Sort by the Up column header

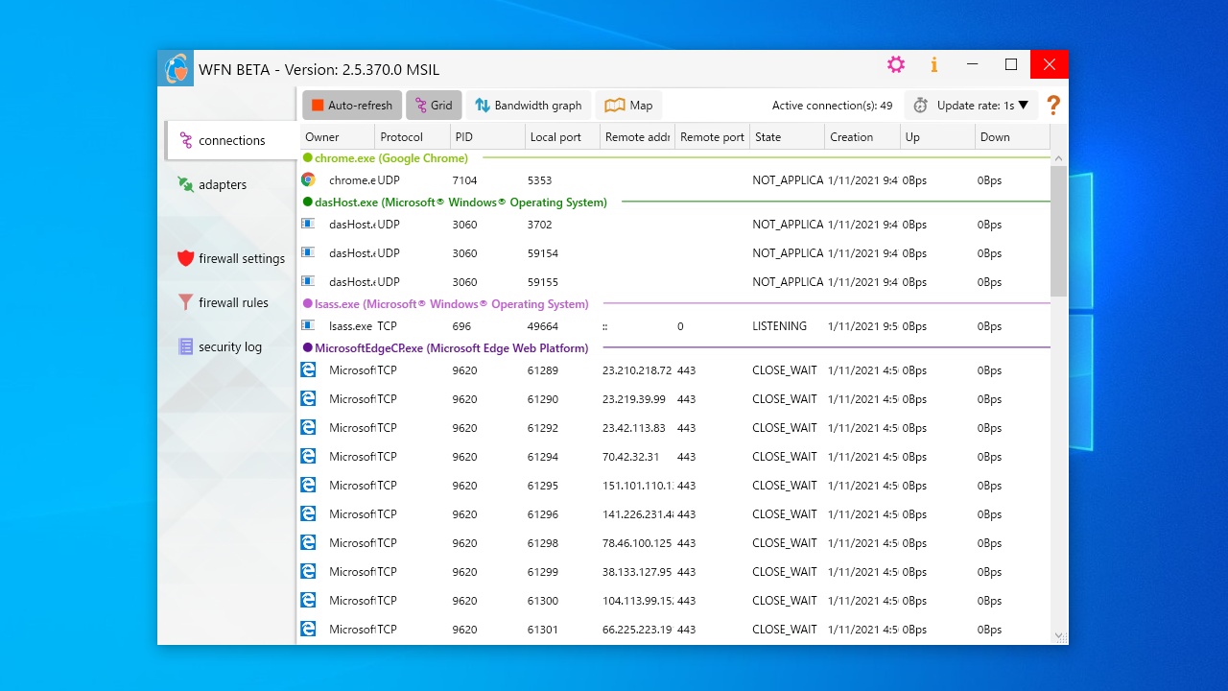(x=936, y=137)
